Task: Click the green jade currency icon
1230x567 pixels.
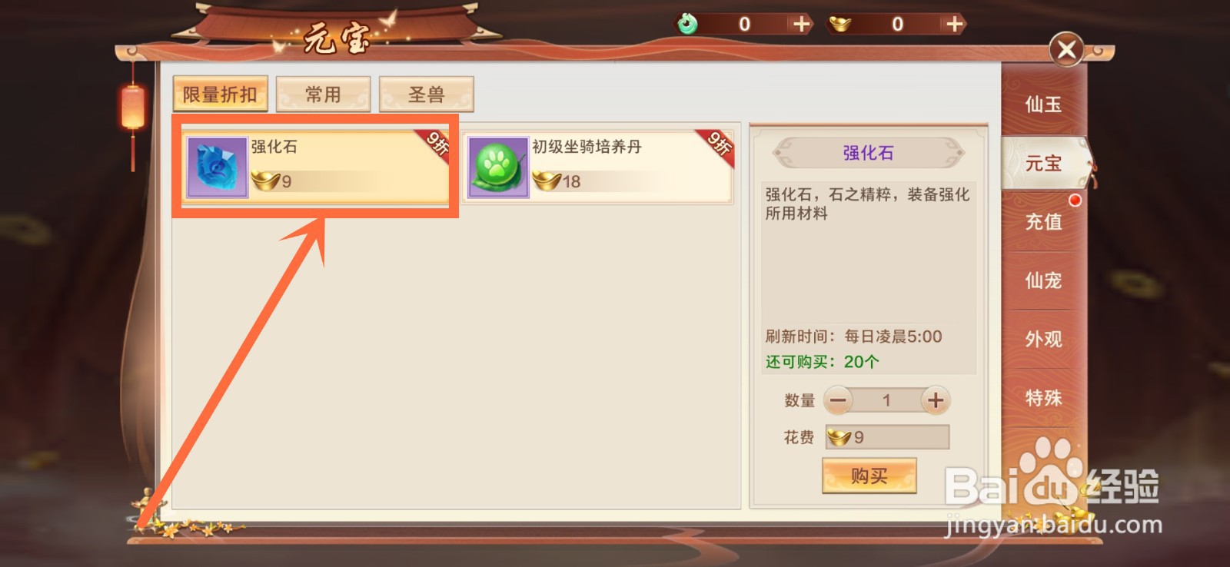Action: 686,24
